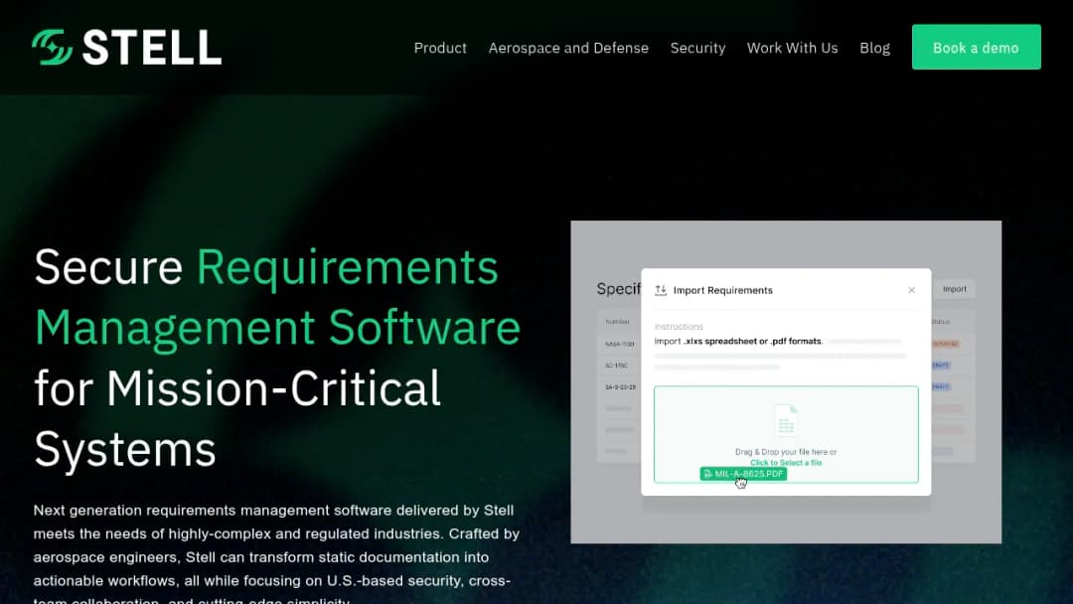
Task: Click the 'Import Requirements' dialog title
Action: [722, 290]
